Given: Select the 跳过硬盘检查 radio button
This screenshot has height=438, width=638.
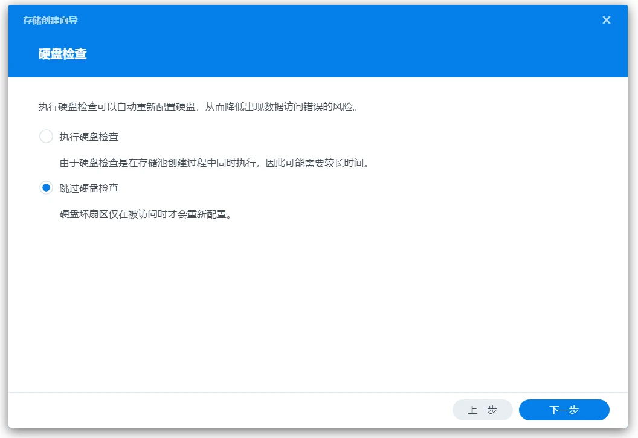Looking at the screenshot, I should 46,188.
